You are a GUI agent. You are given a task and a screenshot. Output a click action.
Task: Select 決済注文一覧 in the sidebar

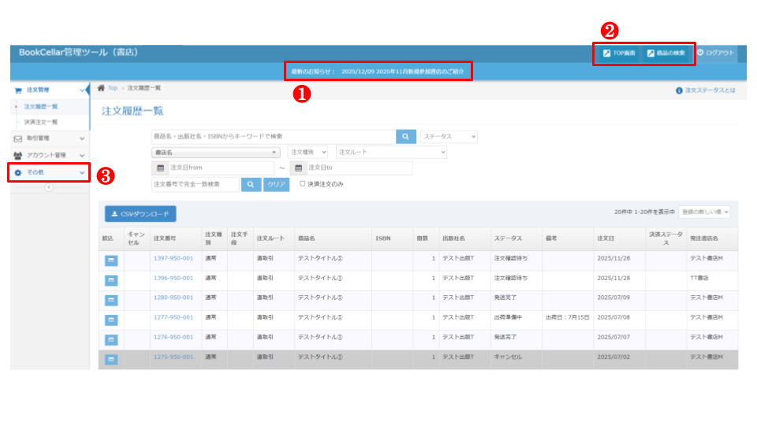point(41,122)
